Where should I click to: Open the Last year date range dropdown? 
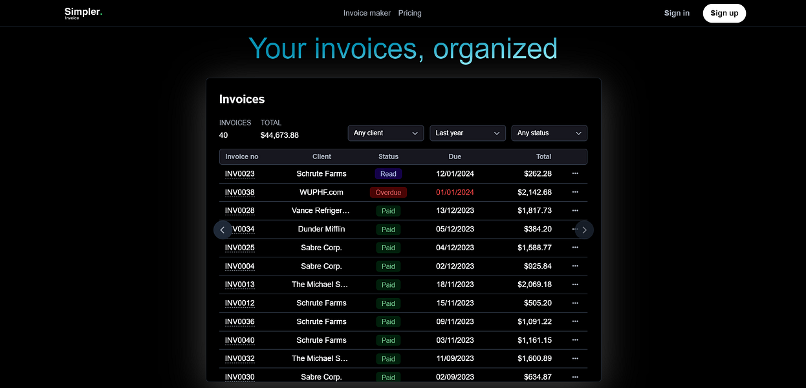(467, 133)
